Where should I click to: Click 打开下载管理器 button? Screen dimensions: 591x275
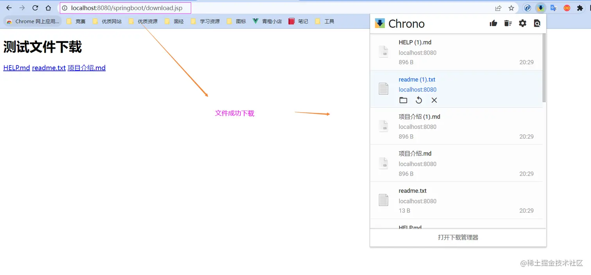pos(458,237)
